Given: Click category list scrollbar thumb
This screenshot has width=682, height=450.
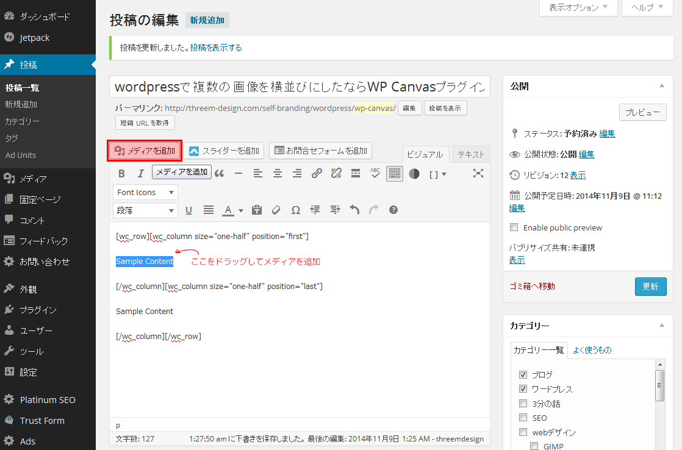Looking at the screenshot, I should click(660, 385).
